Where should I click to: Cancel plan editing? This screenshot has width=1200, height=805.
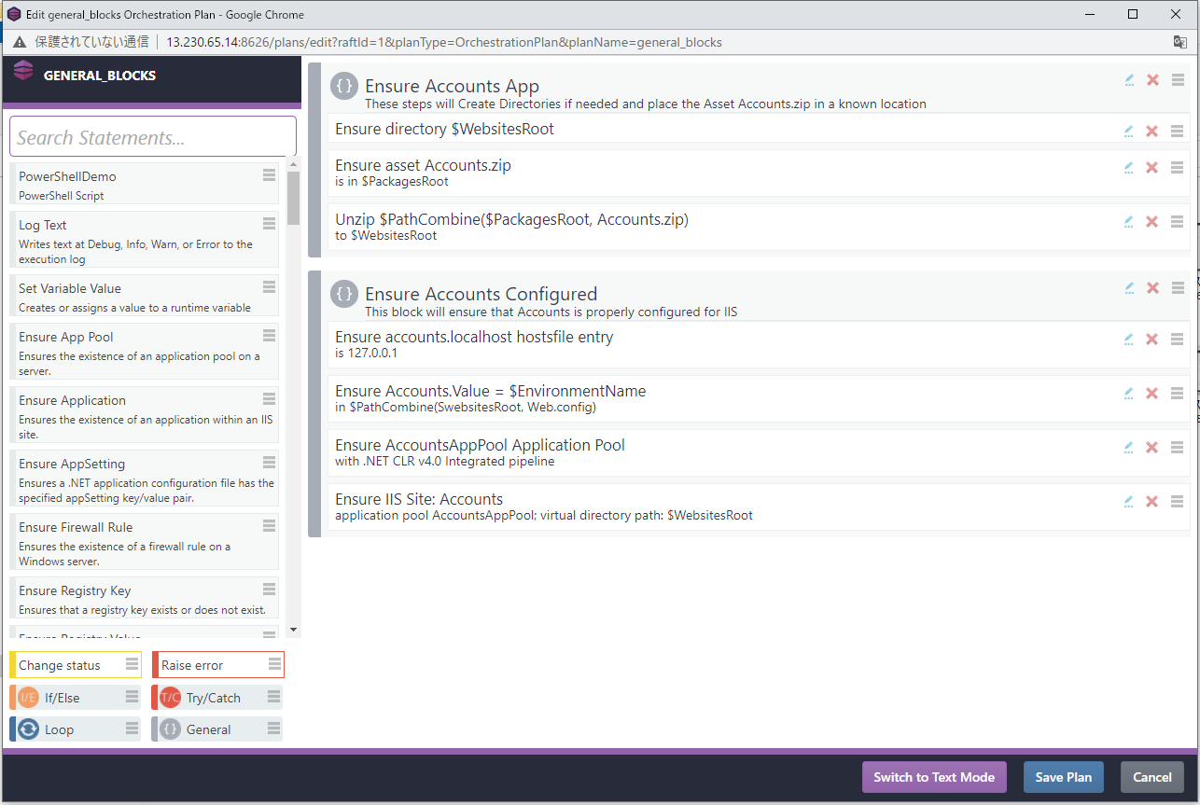[1152, 777]
